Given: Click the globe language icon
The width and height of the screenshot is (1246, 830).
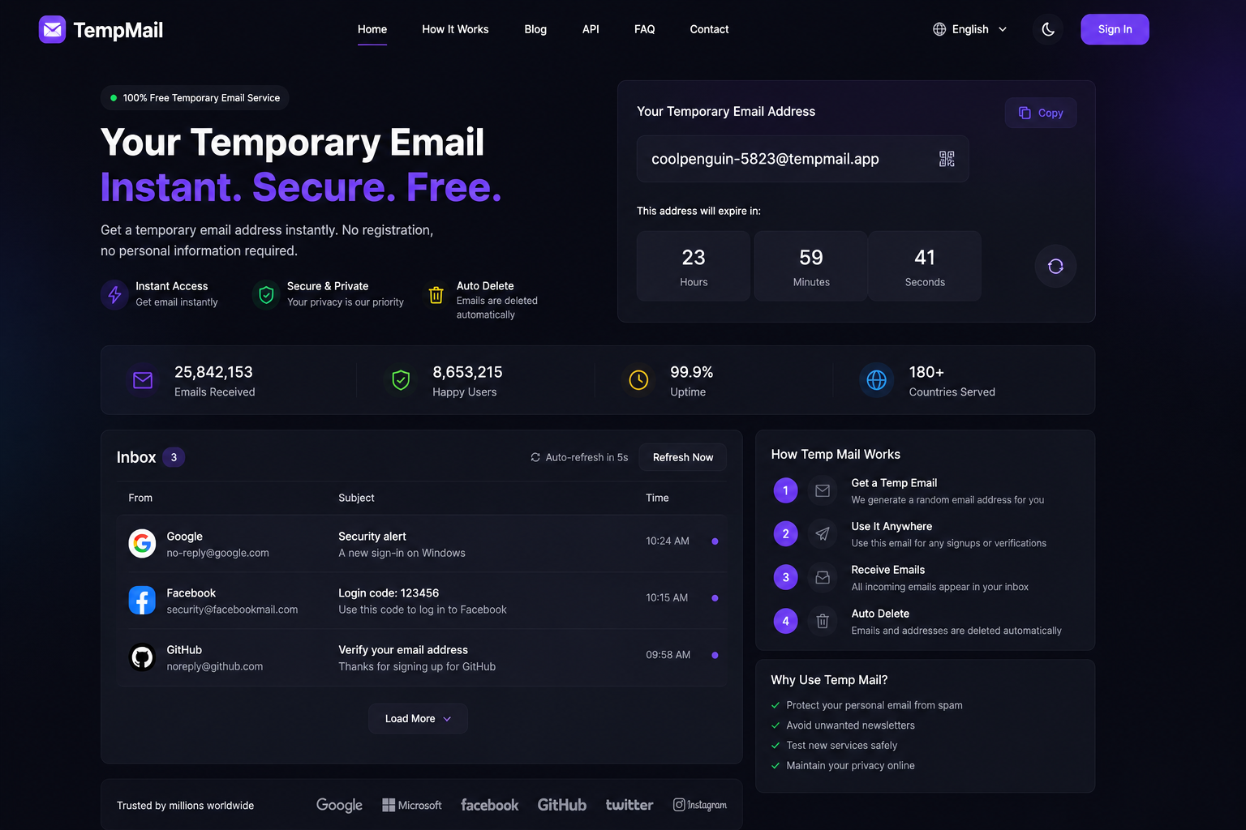Looking at the screenshot, I should point(939,29).
